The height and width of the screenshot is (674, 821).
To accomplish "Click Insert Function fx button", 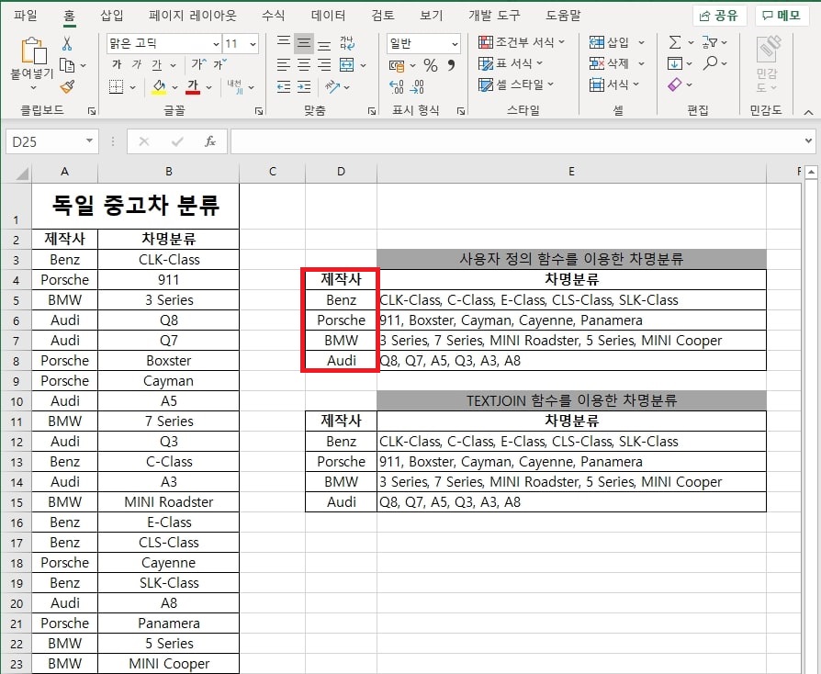I will tap(210, 141).
